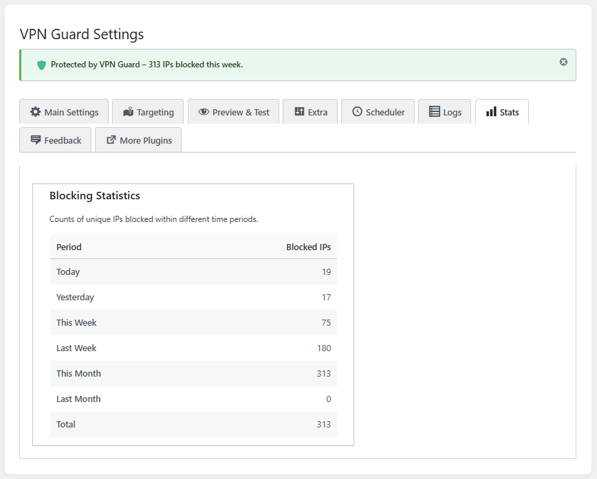This screenshot has width=597, height=479.
Task: Select the Yesterday row label
Action: point(75,298)
